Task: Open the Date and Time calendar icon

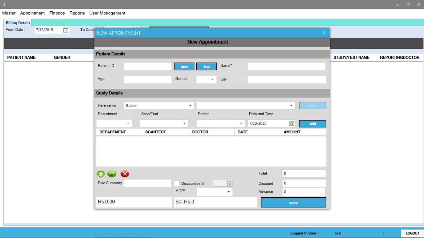Action: [x=291, y=123]
